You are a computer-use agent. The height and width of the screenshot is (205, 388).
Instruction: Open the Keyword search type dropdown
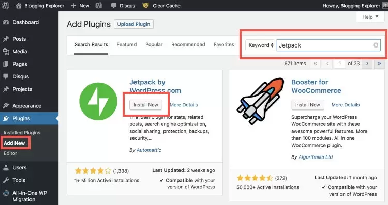coord(260,45)
